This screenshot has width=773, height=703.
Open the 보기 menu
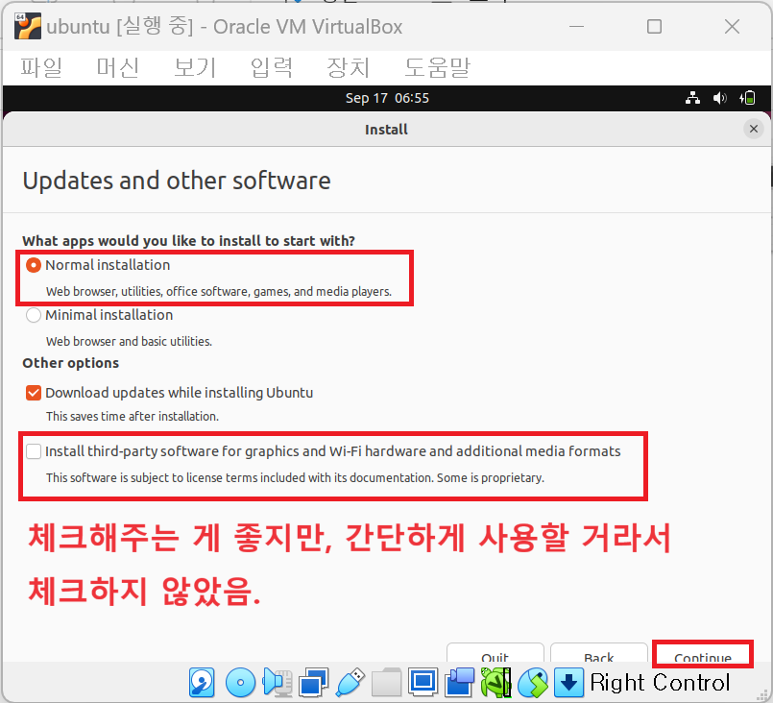[x=195, y=67]
